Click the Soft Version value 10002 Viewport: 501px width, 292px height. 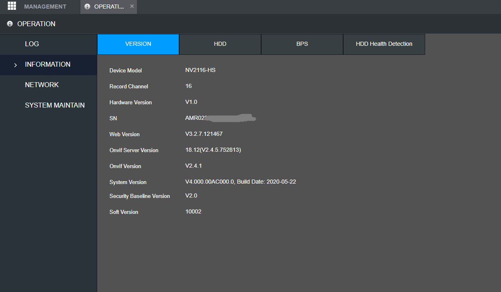tap(194, 212)
